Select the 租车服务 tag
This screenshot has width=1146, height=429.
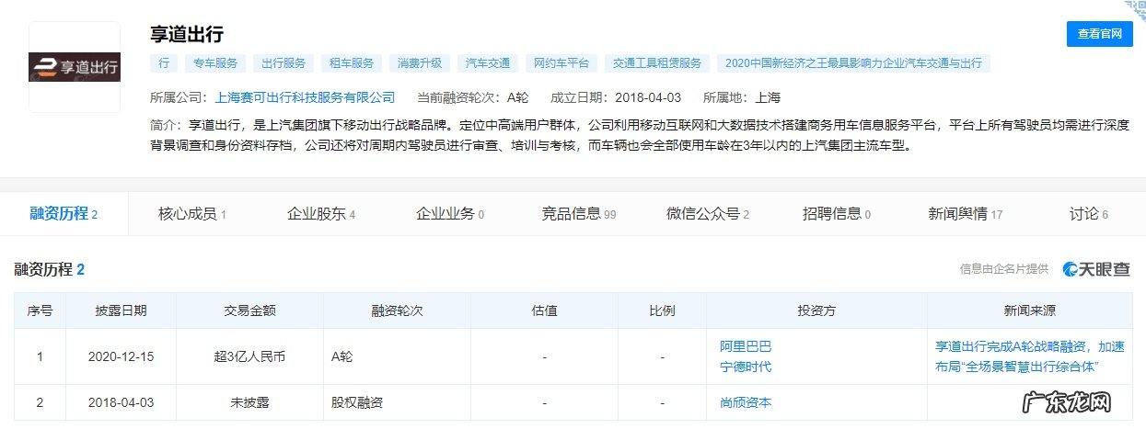click(x=351, y=63)
